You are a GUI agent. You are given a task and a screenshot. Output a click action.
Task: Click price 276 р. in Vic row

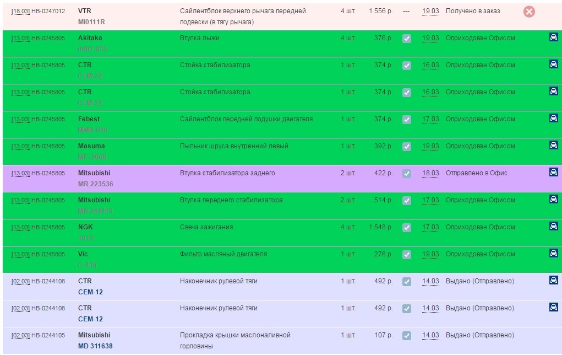[x=384, y=254]
